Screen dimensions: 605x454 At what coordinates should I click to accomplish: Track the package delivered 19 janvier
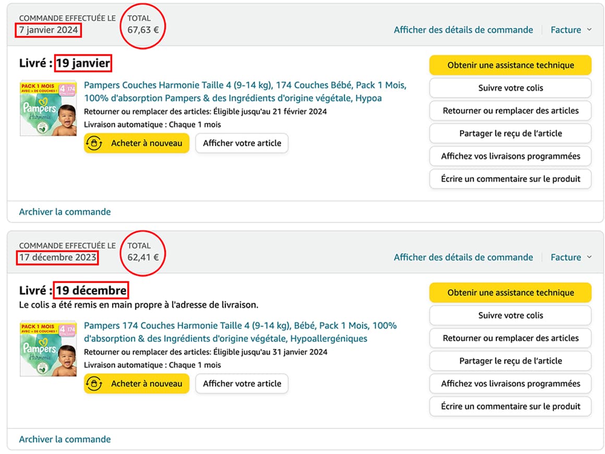click(x=510, y=88)
